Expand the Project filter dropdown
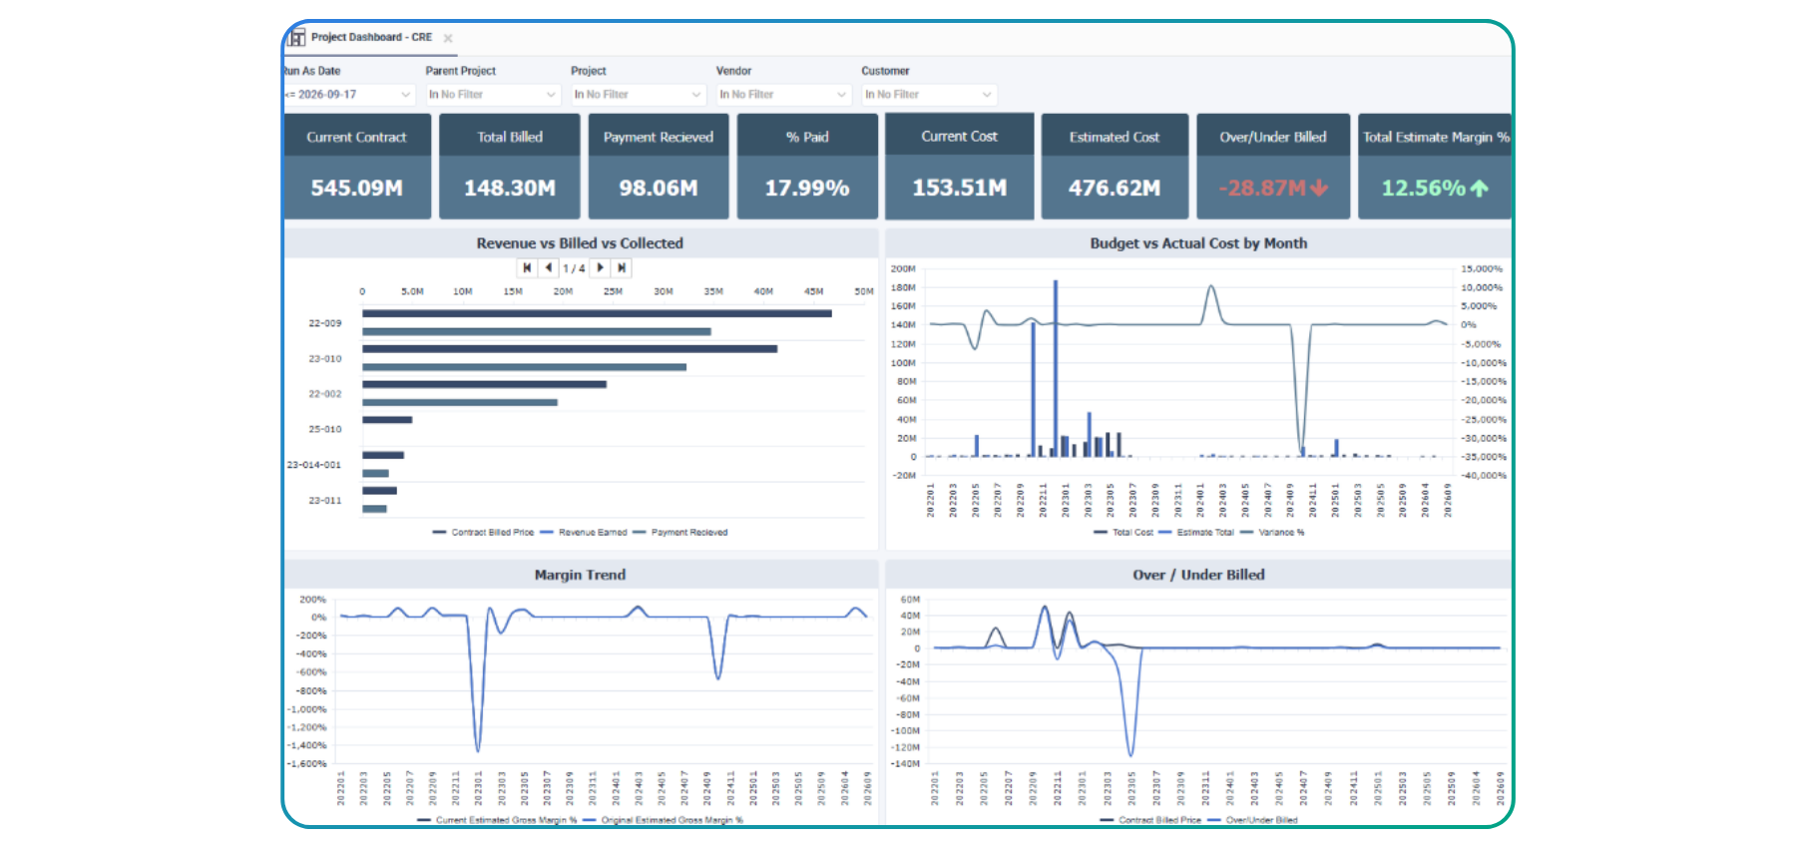Screen dimensions: 1796x848 pos(638,95)
